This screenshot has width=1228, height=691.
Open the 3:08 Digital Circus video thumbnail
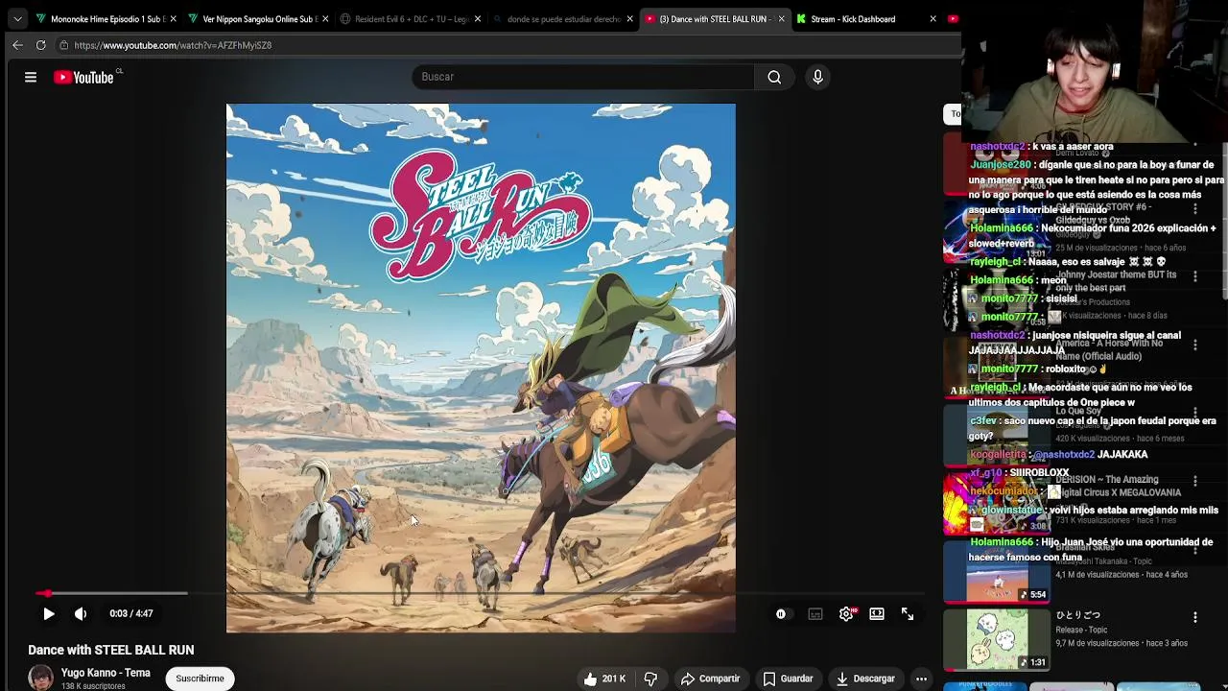pos(998,504)
